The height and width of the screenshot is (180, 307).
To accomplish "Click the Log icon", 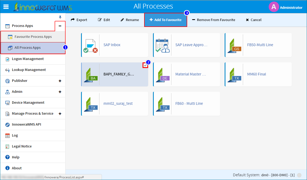I will point(7,136).
